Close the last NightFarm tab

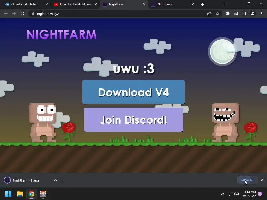[x=193, y=4]
